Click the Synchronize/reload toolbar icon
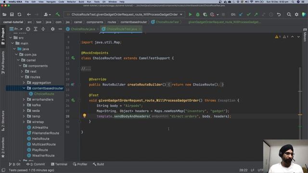Image resolution: width=308 pixels, height=173 pixels. coord(19,14)
